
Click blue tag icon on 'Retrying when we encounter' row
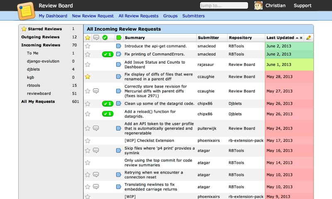pos(119,175)
